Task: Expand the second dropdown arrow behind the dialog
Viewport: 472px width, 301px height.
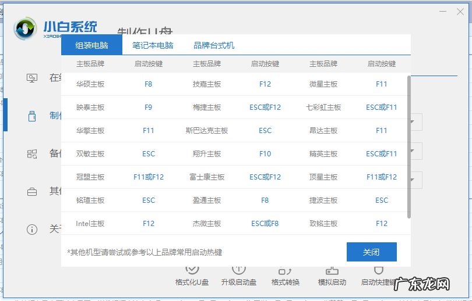Action: click(412, 150)
